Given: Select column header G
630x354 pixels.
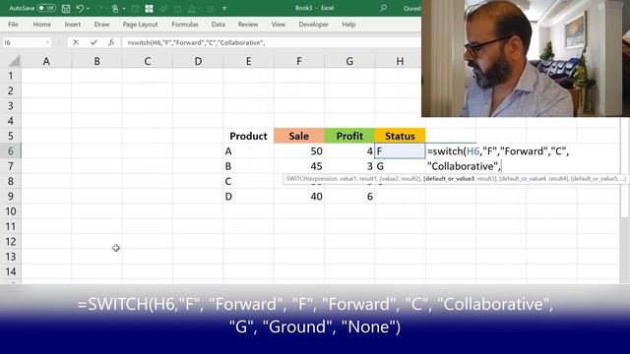Looking at the screenshot, I should coord(349,61).
